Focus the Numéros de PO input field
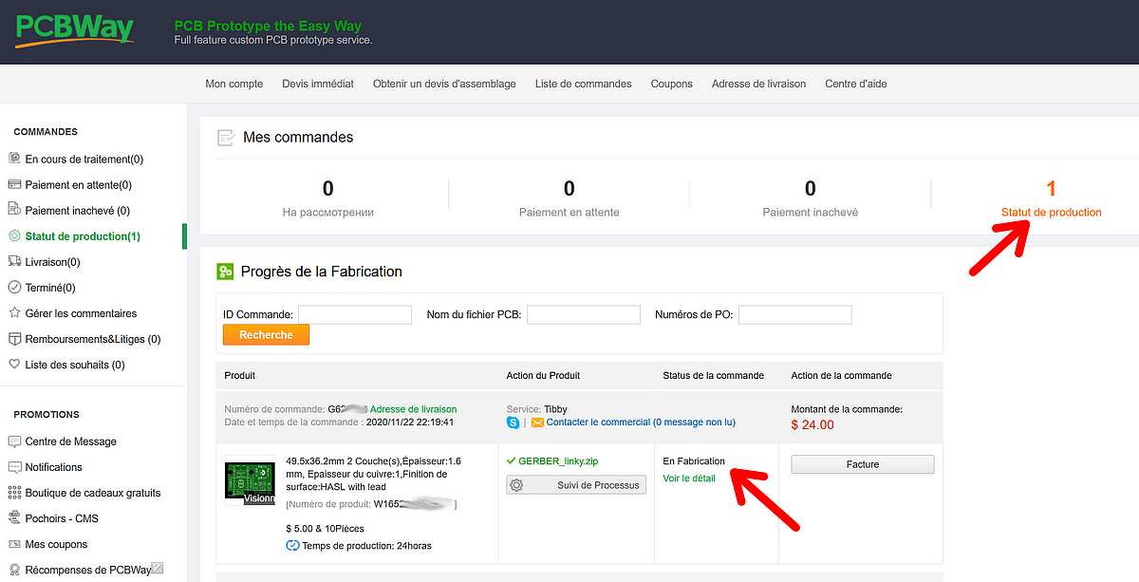The height and width of the screenshot is (582, 1139). 795,314
